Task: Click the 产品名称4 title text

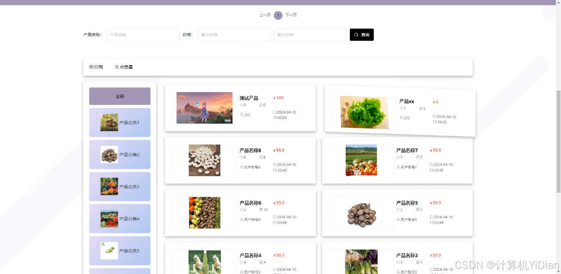Action: point(250,256)
